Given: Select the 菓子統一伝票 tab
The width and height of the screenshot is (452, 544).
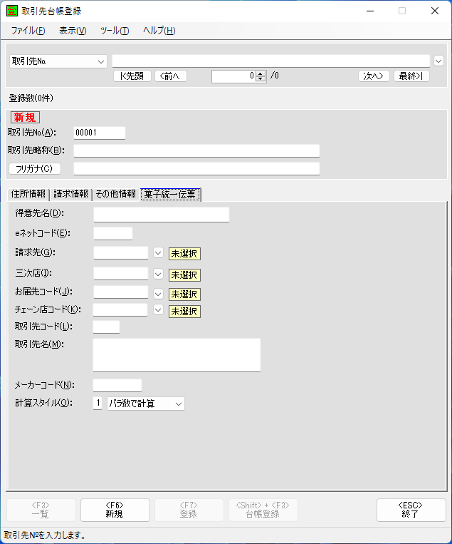Looking at the screenshot, I should pos(170,194).
